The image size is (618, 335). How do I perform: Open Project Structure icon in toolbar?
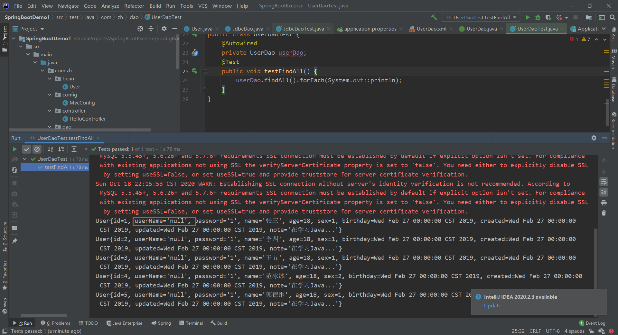(589, 17)
